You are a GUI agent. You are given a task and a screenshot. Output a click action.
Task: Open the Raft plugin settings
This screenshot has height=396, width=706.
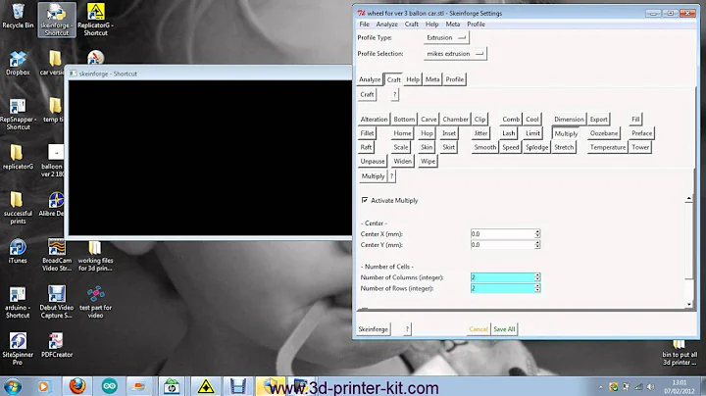[x=366, y=147]
